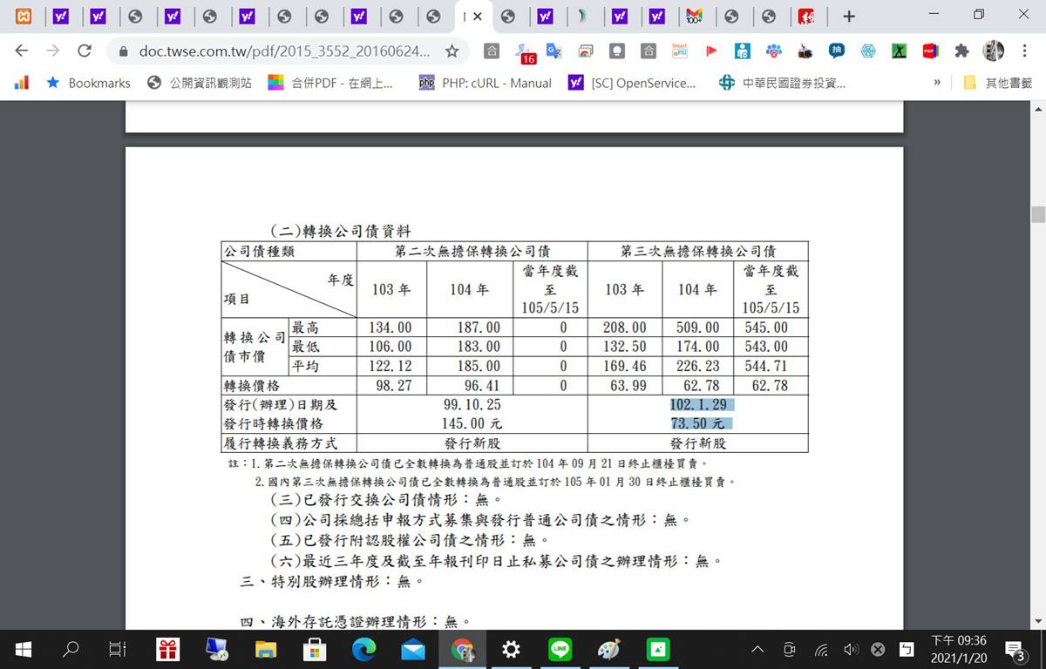
Task: Bookmark this page with the star icon
Action: (x=452, y=51)
